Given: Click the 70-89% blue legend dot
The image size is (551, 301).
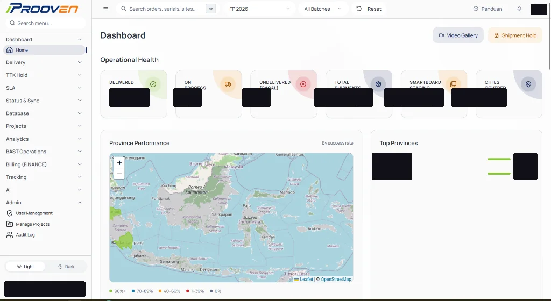Looking at the screenshot, I should (x=133, y=291).
